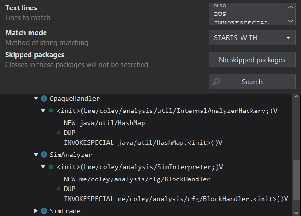Select the OpaqueHandler tree item
The image size is (301, 216).
(75, 98)
